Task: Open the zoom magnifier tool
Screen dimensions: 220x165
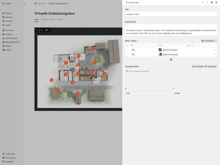Action: (42, 30)
